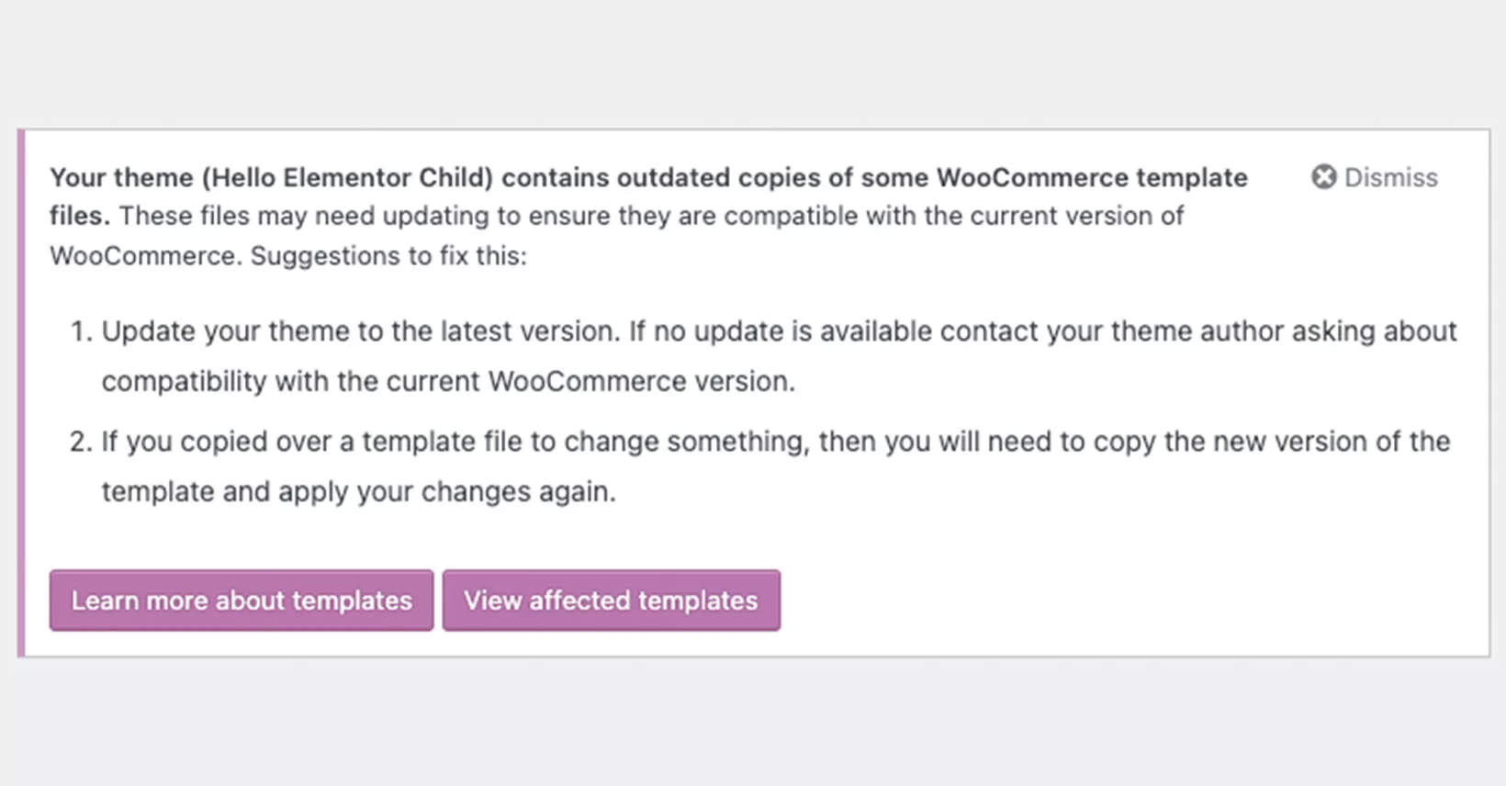Click the Hello Elementor Child theme name
1506x786 pixels.
[x=353, y=177]
